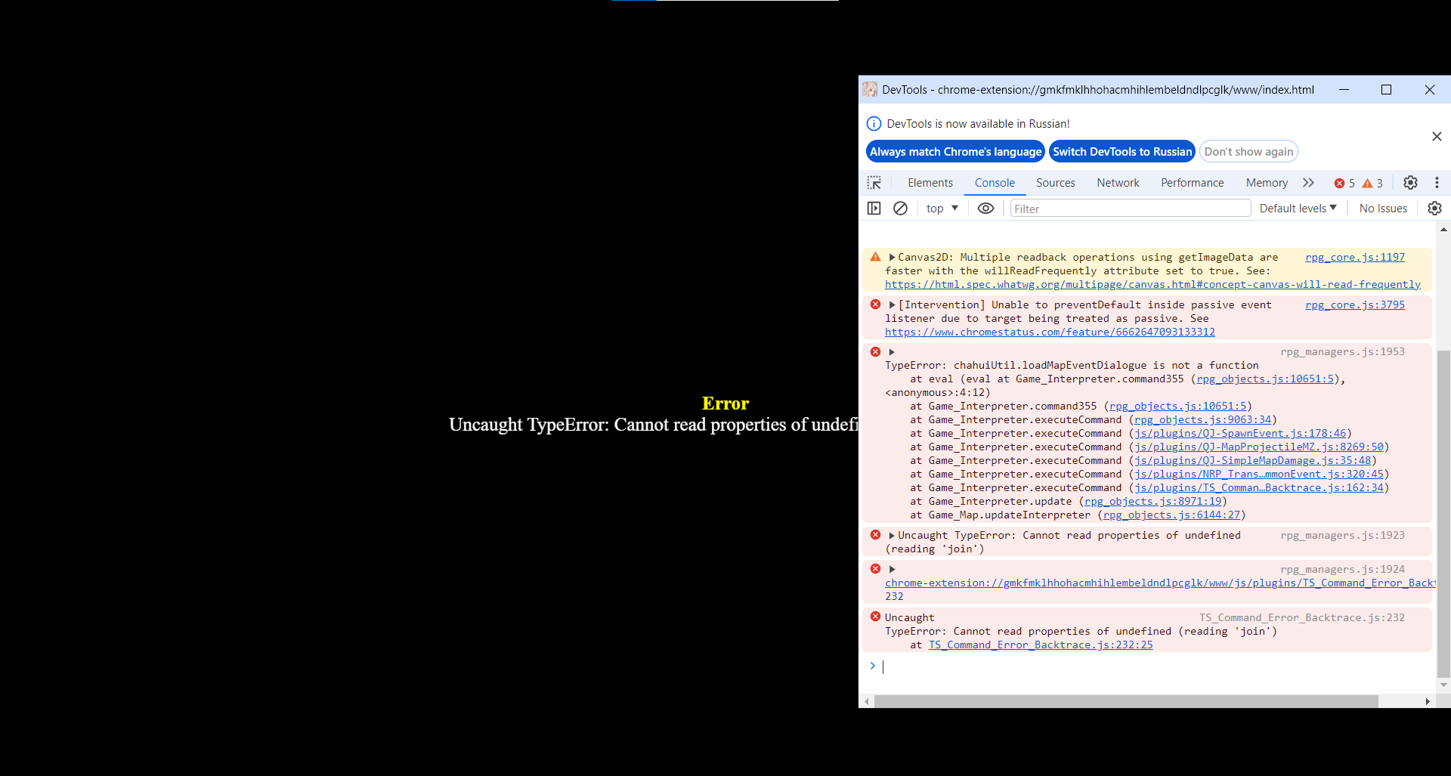Open rpg_objects.js:9063:34 stack link

pos(1202,420)
